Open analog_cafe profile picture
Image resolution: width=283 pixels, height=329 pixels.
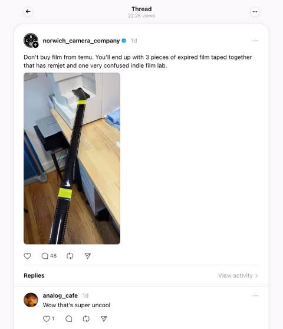tap(31, 300)
